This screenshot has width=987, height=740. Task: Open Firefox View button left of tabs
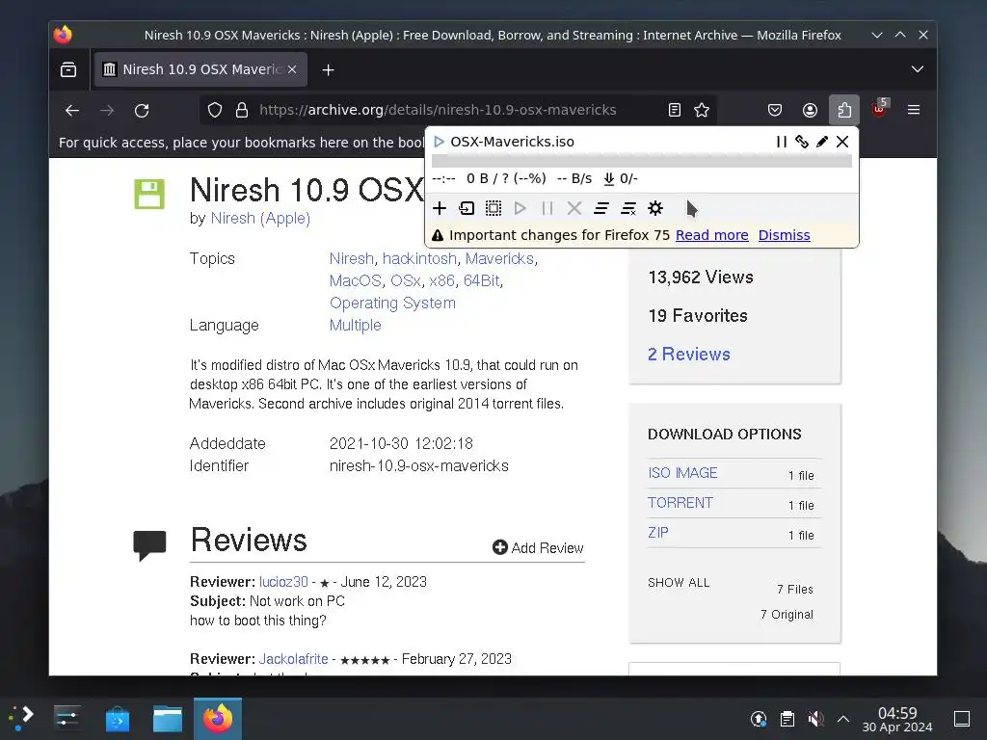point(68,69)
